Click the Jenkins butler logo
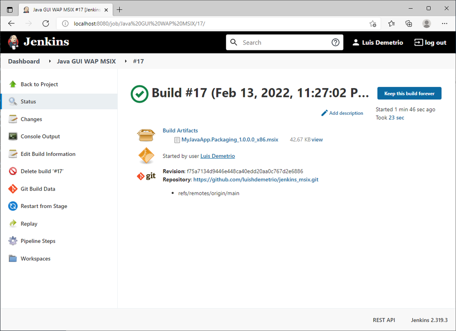 13,42
